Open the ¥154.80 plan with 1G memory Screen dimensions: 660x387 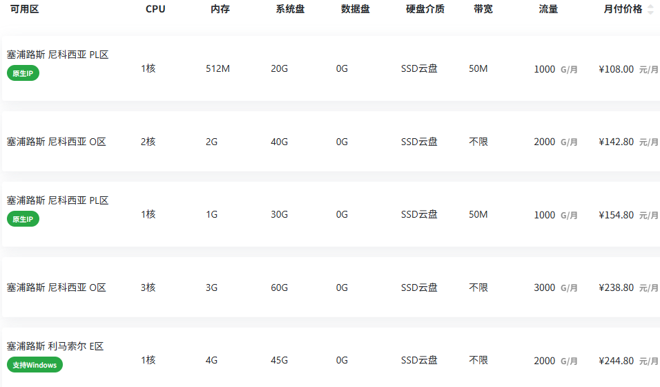point(331,214)
